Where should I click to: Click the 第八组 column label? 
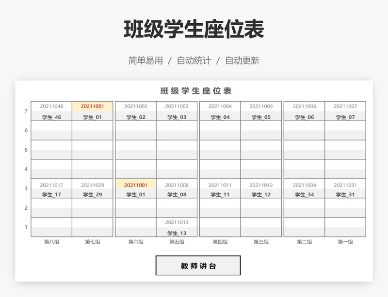tap(51, 242)
